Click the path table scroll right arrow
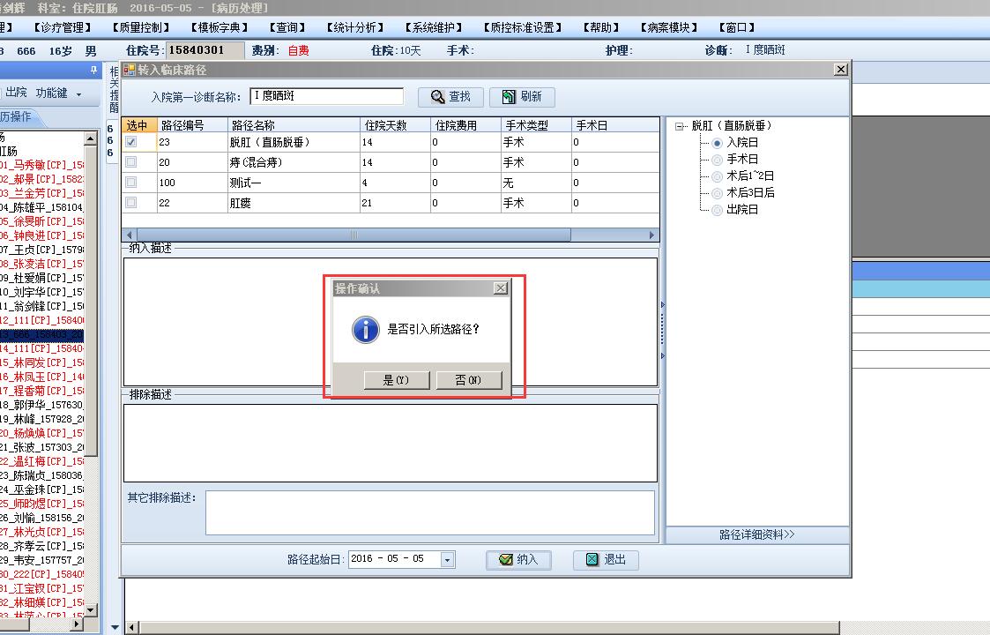990x635 pixels. (652, 235)
